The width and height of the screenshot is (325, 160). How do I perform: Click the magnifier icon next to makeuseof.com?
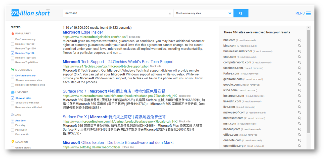(x=299, y=113)
